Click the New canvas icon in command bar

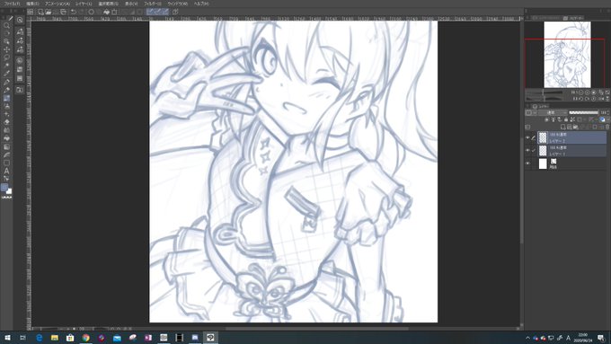pos(40,12)
